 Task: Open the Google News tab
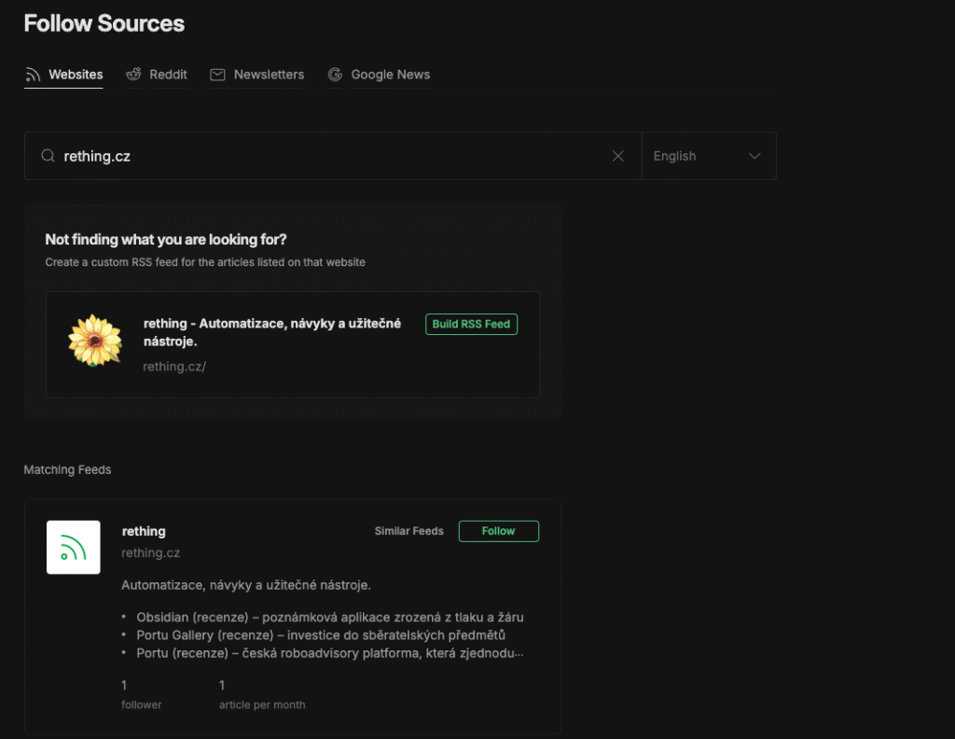tap(379, 75)
